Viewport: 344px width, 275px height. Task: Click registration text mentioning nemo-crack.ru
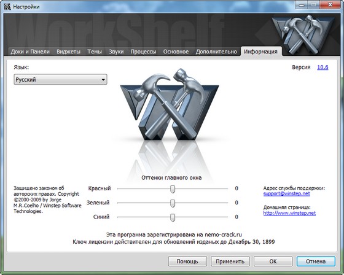click(x=174, y=234)
